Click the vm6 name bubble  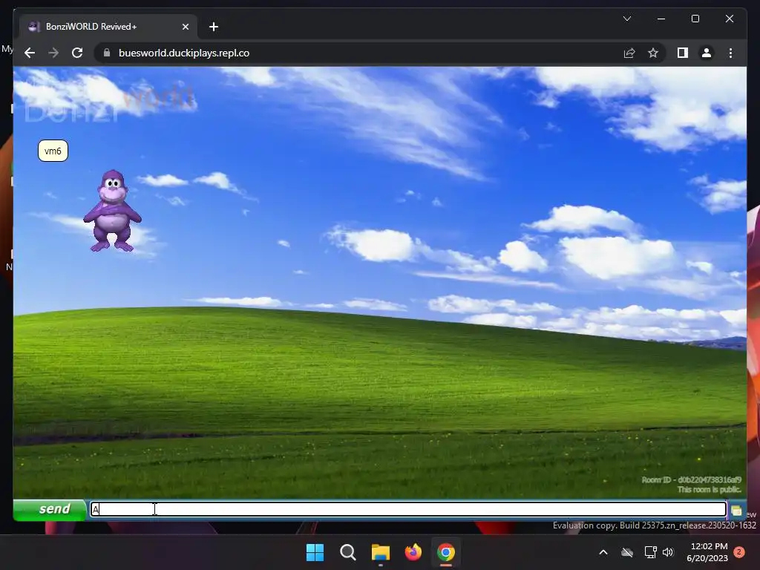pyautogui.click(x=53, y=151)
